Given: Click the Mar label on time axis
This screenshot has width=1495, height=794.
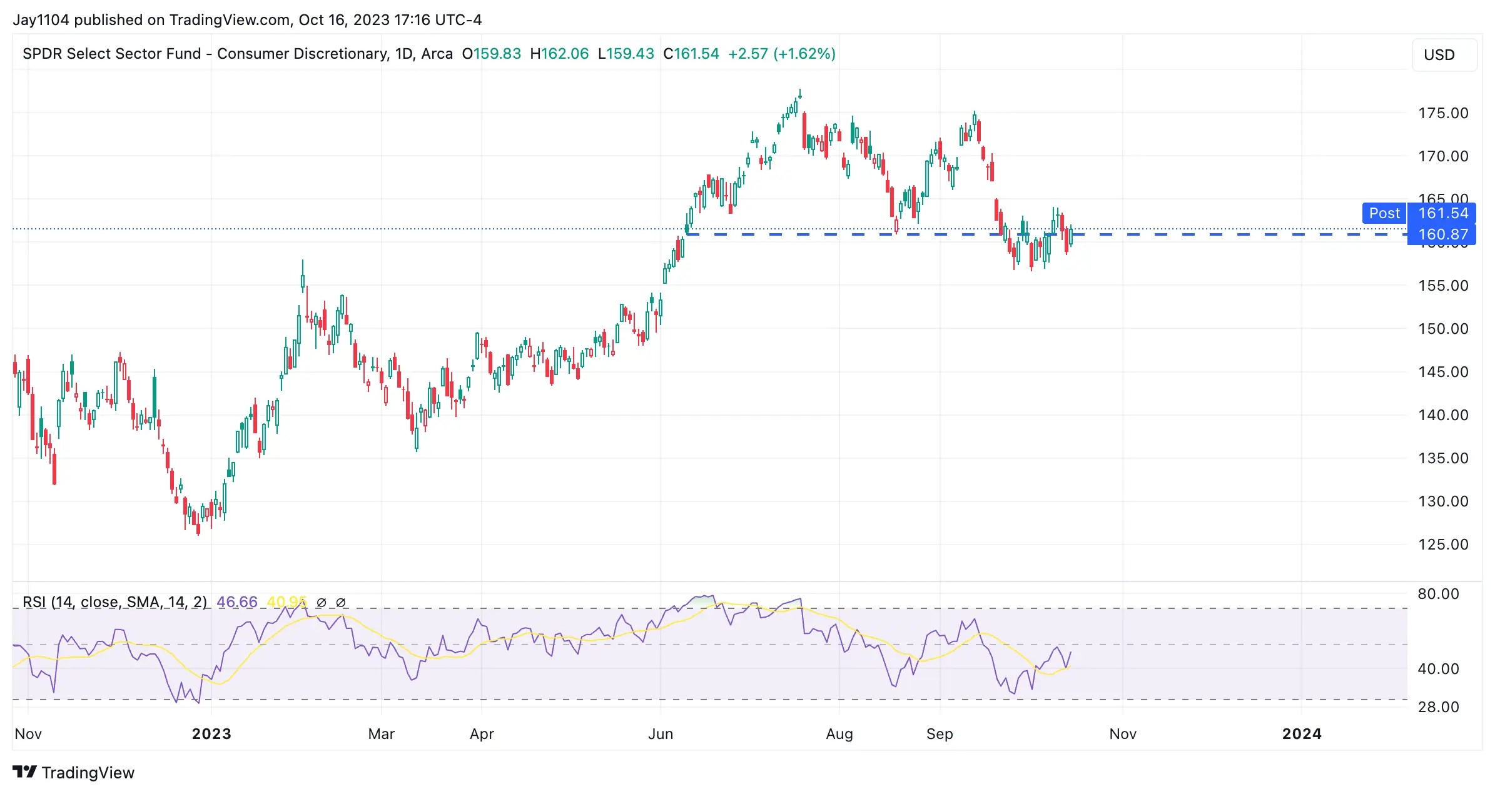Looking at the screenshot, I should coord(382,734).
